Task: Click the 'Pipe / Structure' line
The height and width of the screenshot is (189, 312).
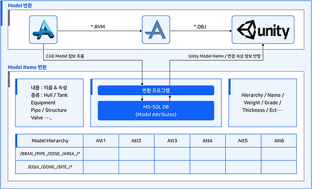Action: (49, 110)
